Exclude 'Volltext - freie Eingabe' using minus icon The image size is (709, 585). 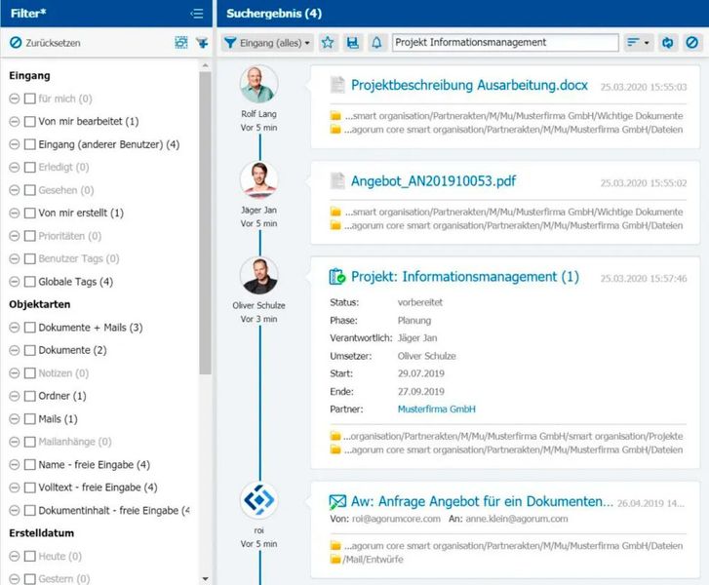(15, 487)
